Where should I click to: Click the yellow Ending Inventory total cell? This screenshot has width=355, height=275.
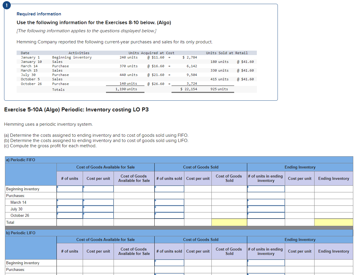point(333,222)
